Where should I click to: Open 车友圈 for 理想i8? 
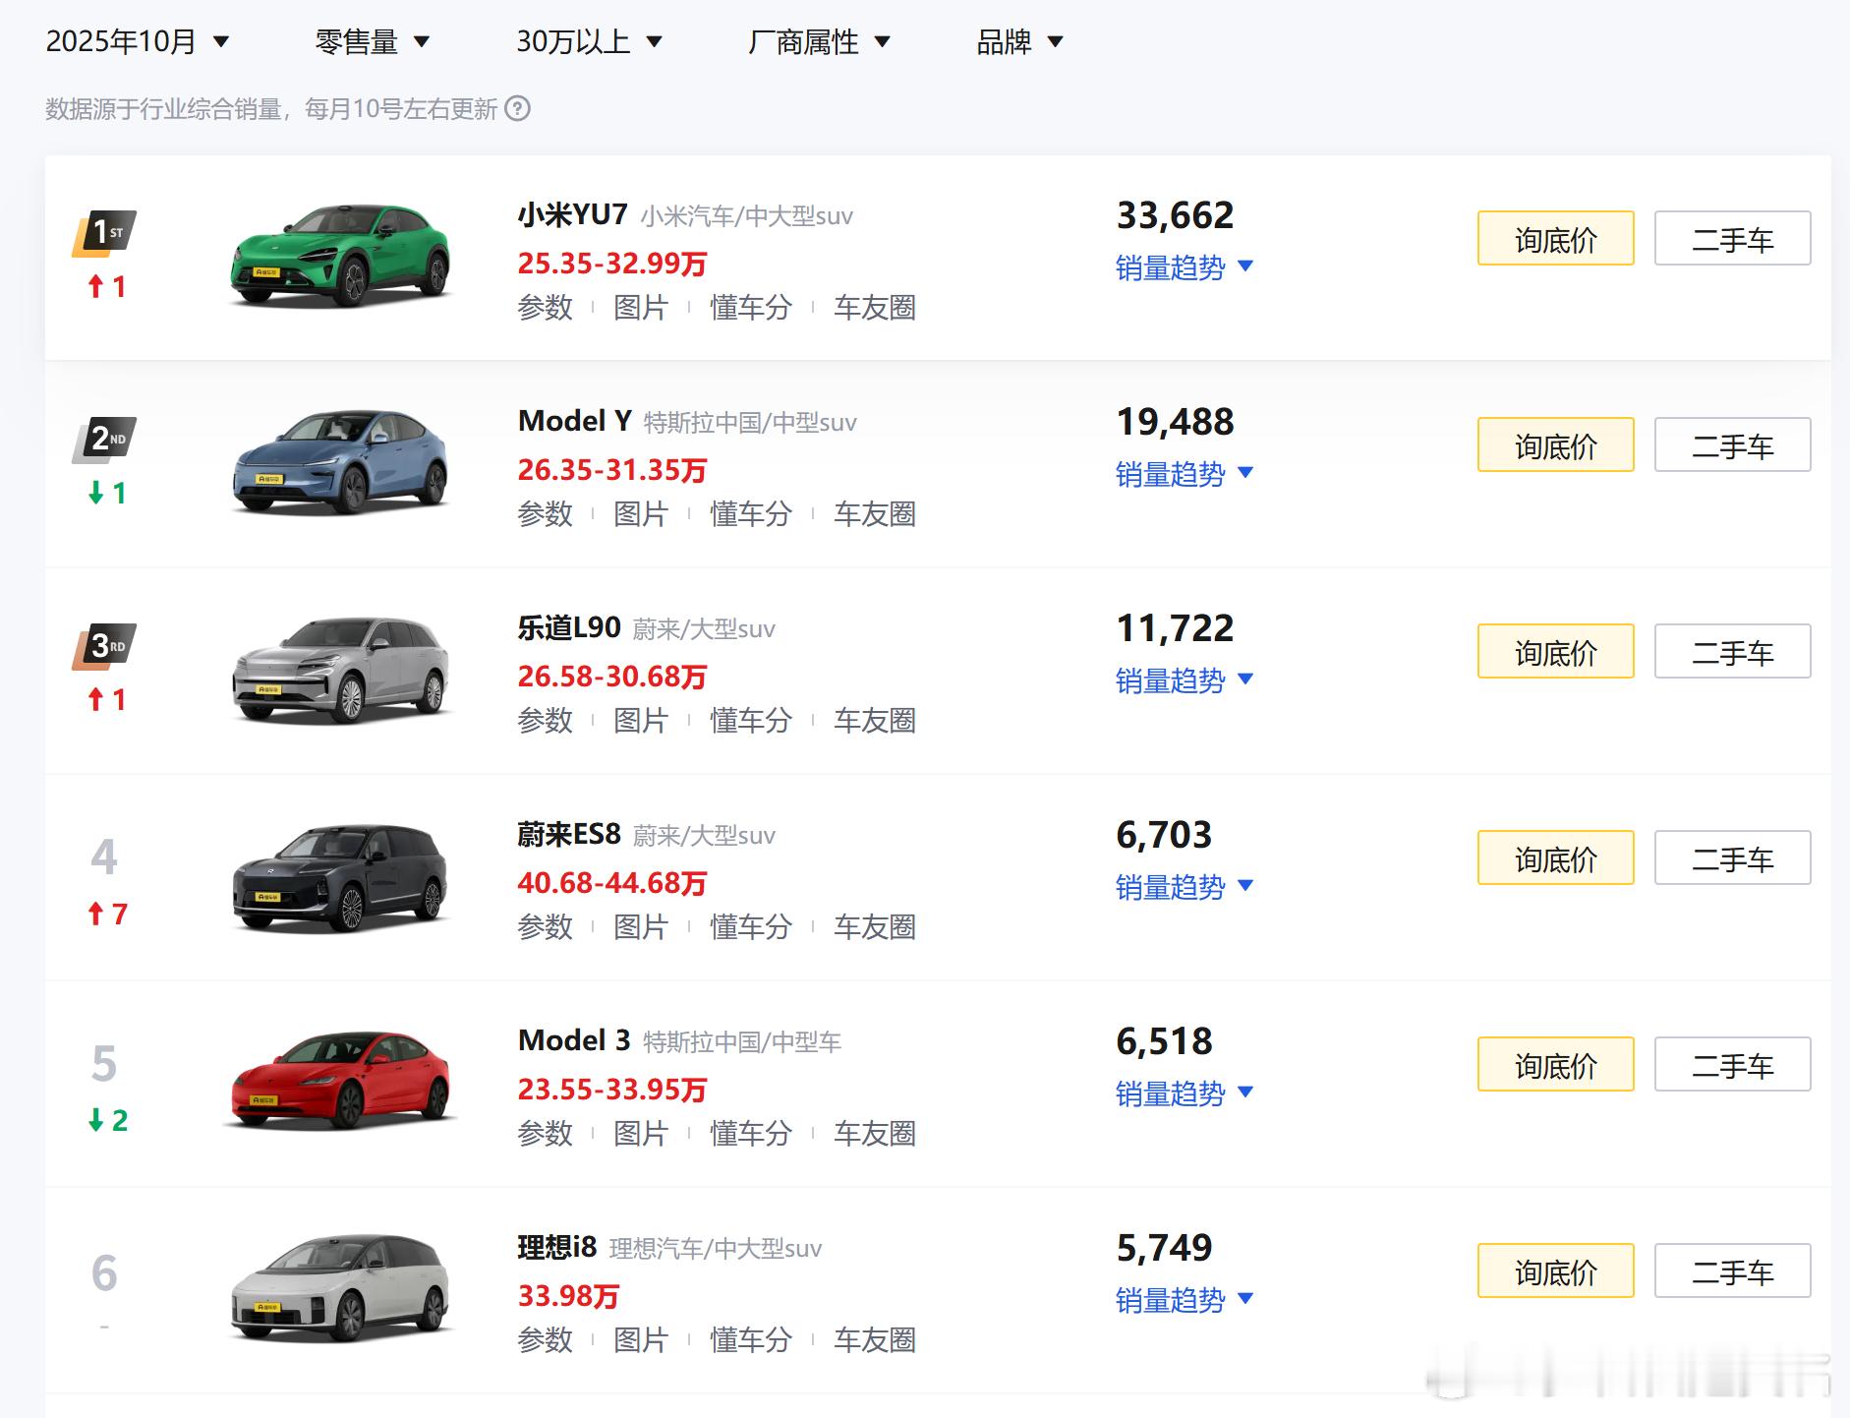[x=875, y=1340]
